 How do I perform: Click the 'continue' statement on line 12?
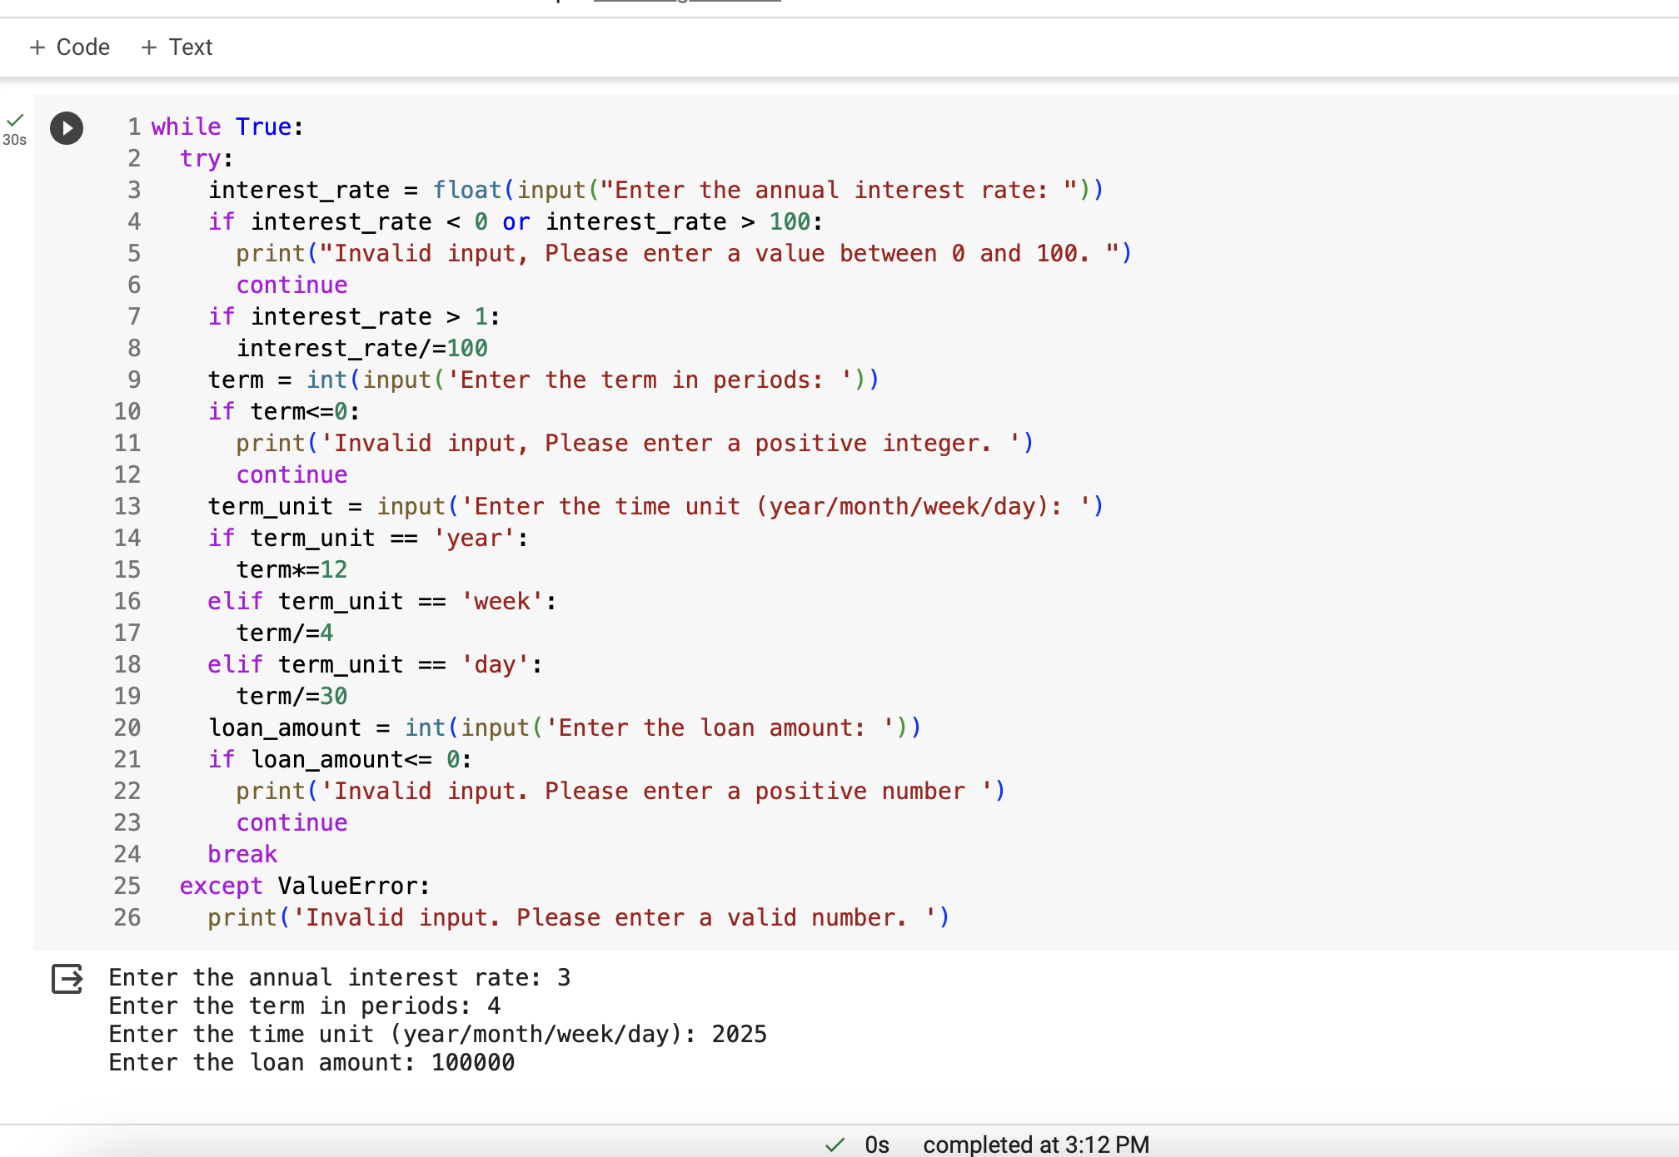[x=291, y=474]
